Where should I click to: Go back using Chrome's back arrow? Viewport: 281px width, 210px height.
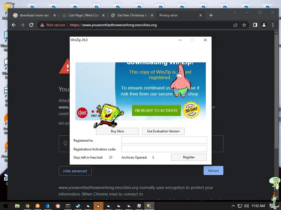pos(14,25)
